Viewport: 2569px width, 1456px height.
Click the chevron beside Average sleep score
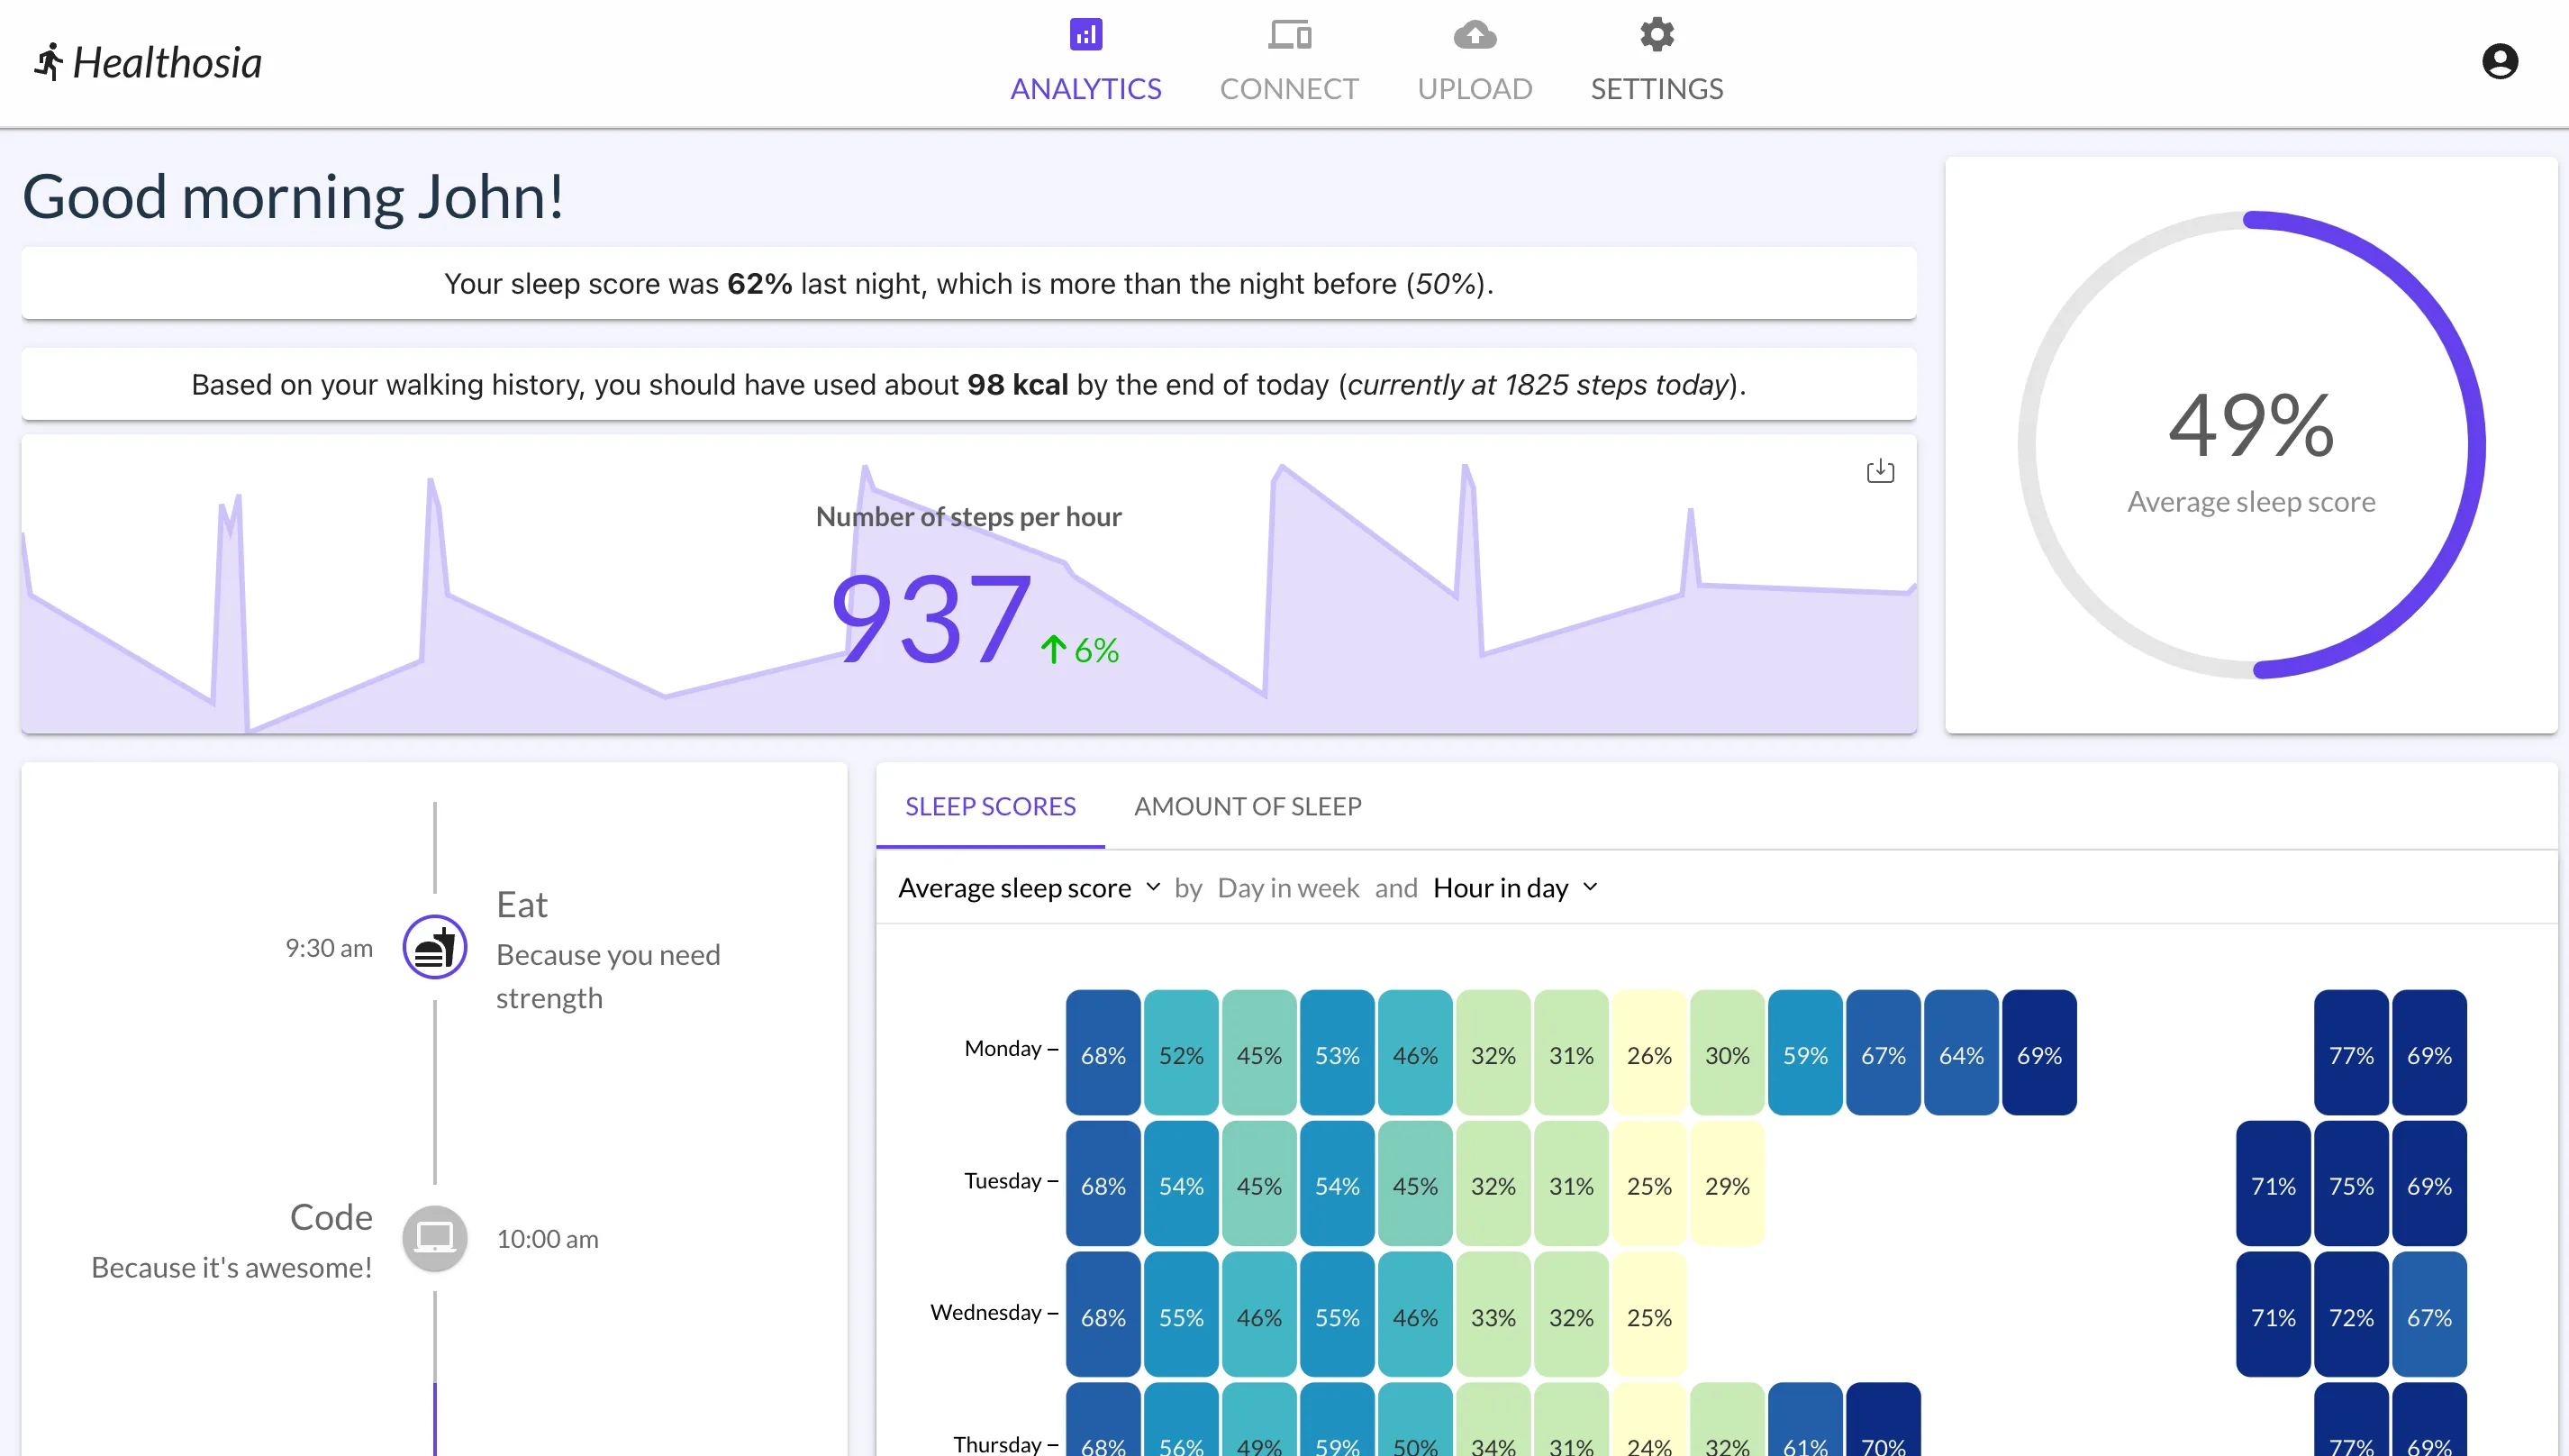(x=1154, y=887)
